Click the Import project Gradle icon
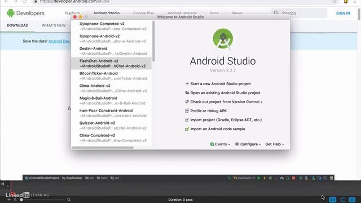Screen dimensions: 361x203 click(187, 120)
